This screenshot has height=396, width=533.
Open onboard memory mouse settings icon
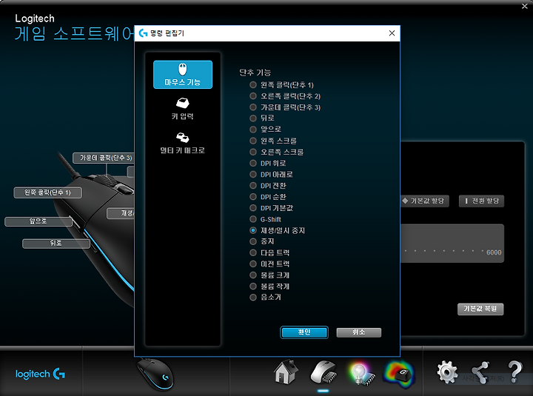point(324,373)
